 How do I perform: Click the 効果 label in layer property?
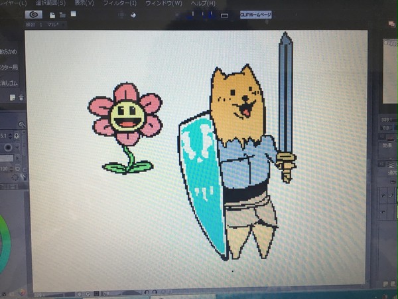click(387, 146)
